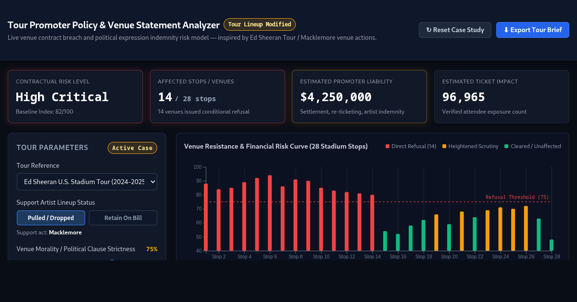Click the Active Case badge

(x=132, y=148)
